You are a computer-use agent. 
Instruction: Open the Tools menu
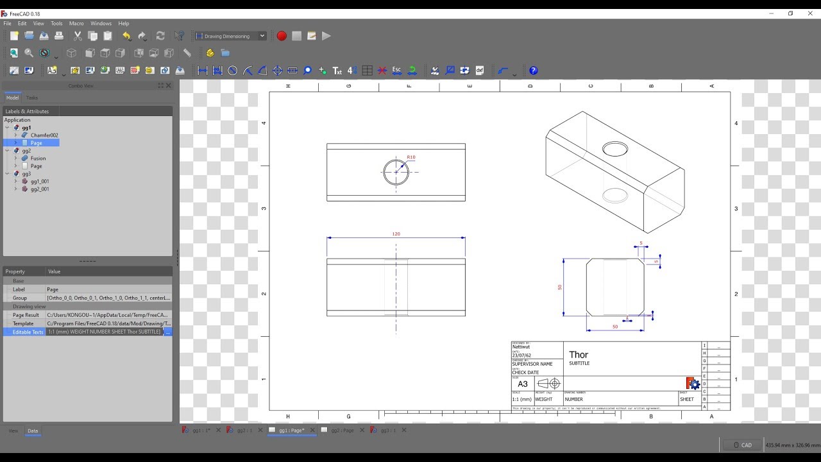(x=57, y=23)
